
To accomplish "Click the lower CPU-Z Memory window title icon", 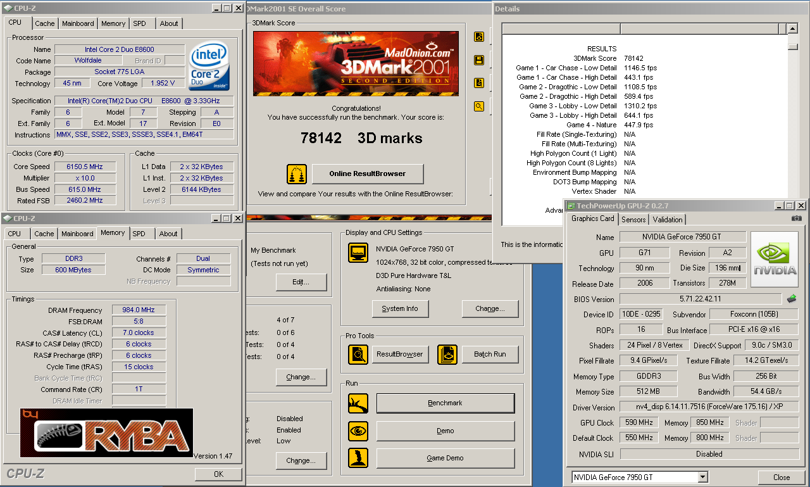I will pyautogui.click(x=7, y=218).
